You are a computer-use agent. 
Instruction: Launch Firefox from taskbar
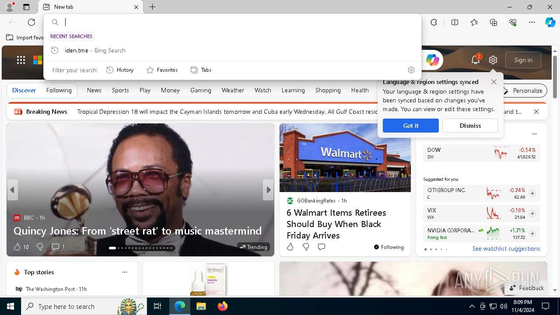pyautogui.click(x=222, y=306)
